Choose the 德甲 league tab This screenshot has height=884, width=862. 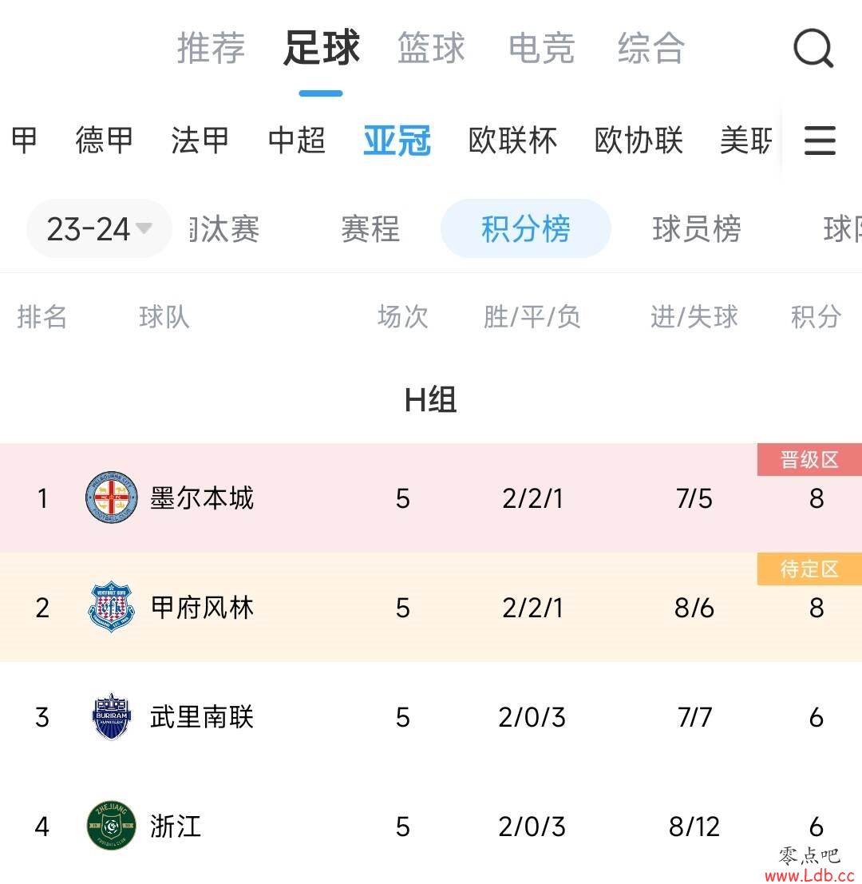[x=105, y=140]
